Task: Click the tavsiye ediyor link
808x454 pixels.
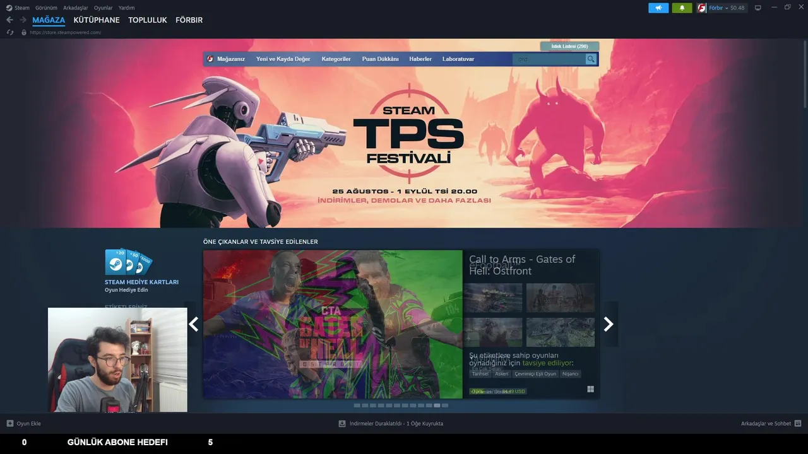Action: [x=547, y=363]
